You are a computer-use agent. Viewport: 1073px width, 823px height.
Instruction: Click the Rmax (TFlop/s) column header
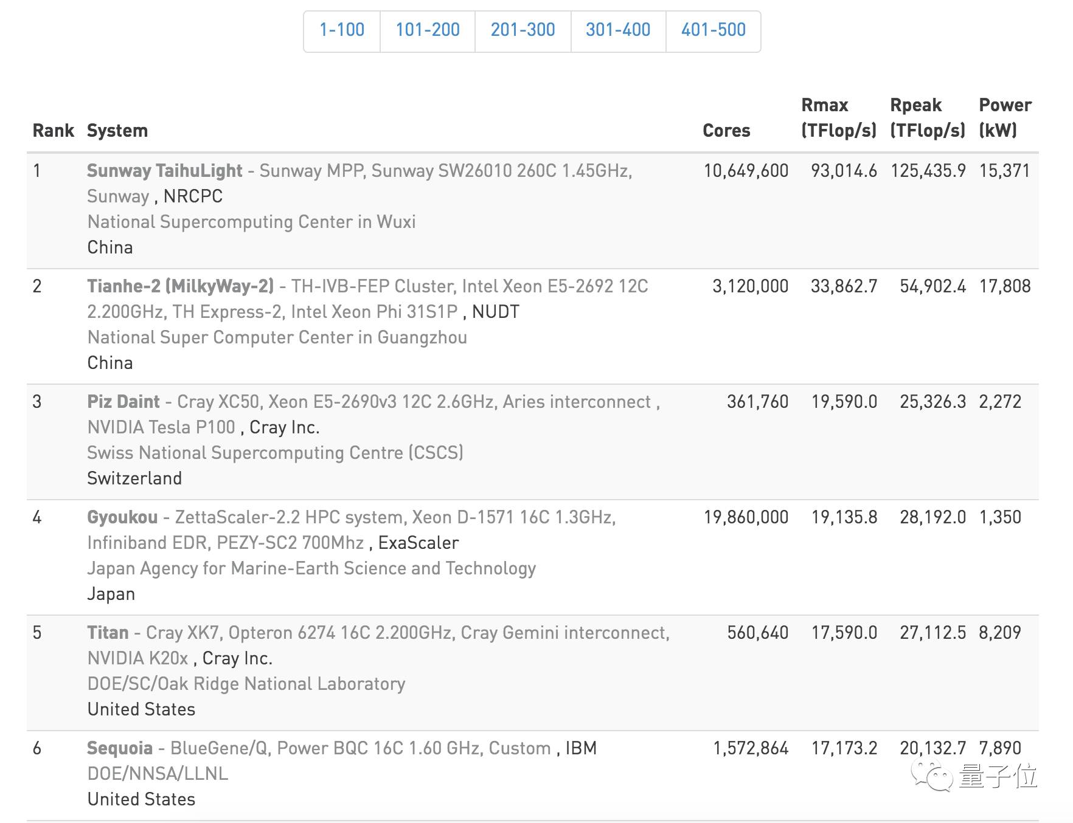tap(839, 118)
